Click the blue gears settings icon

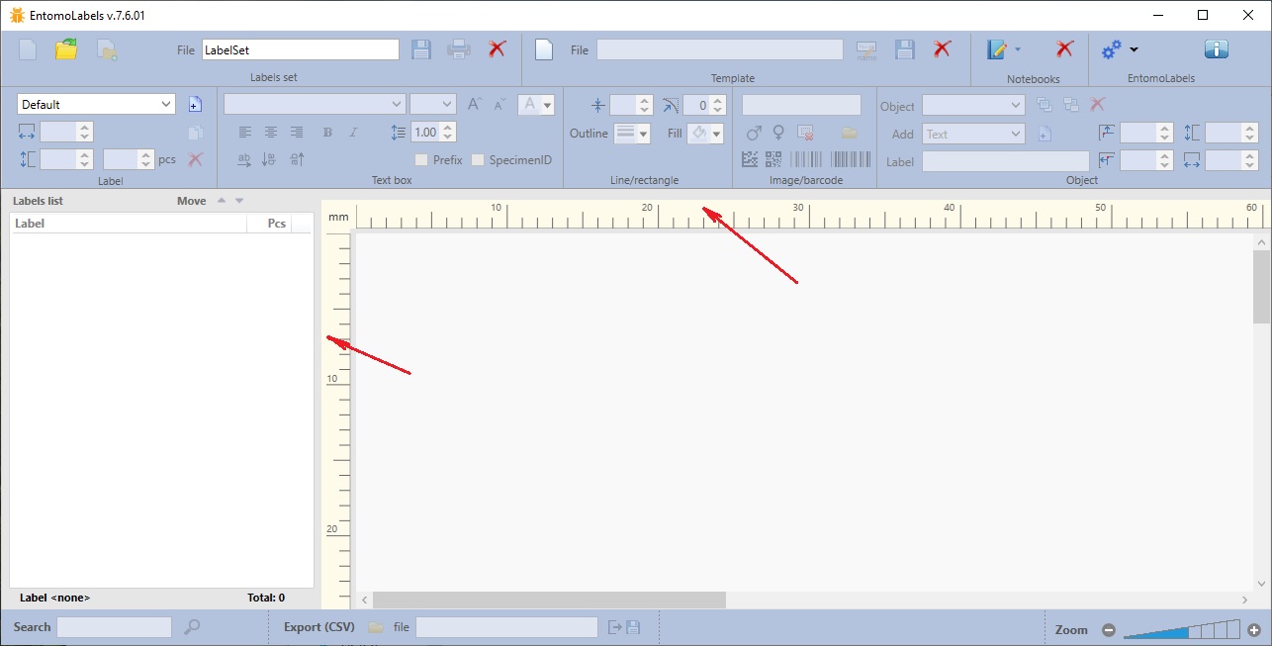(x=1112, y=49)
